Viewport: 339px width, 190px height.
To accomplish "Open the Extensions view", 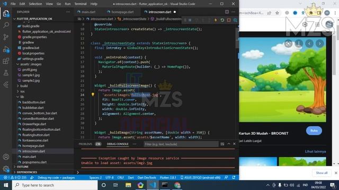I will [x=6, y=61].
